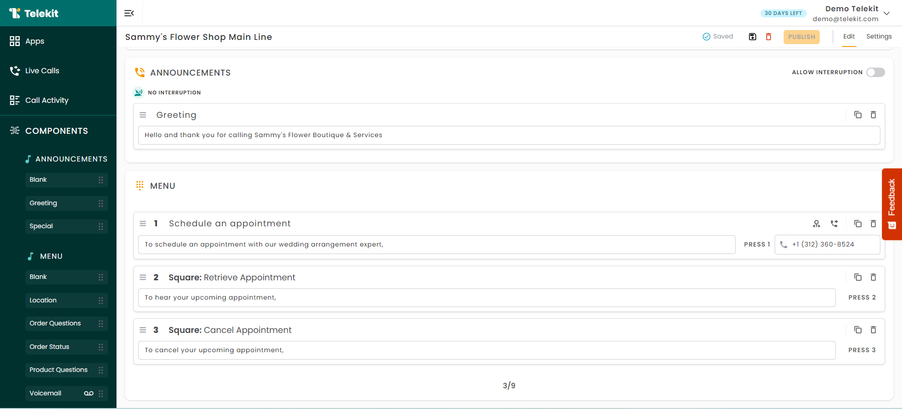Open the Demo Telekit account dropdown

tap(886, 13)
